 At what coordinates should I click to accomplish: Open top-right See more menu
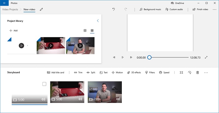pyautogui.click(x=214, y=10)
